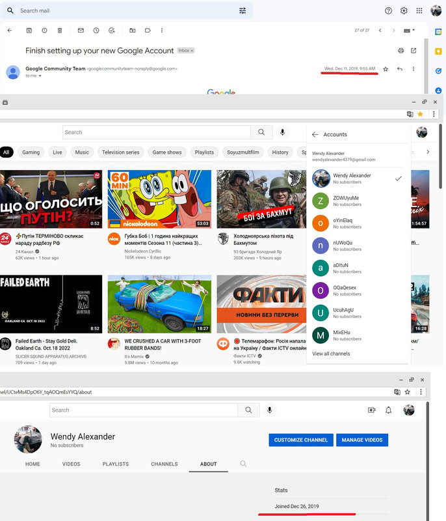The height and width of the screenshot is (521, 446).
Task: Open browser menu in upper YouTube window
Action: pyautogui.click(x=434, y=114)
